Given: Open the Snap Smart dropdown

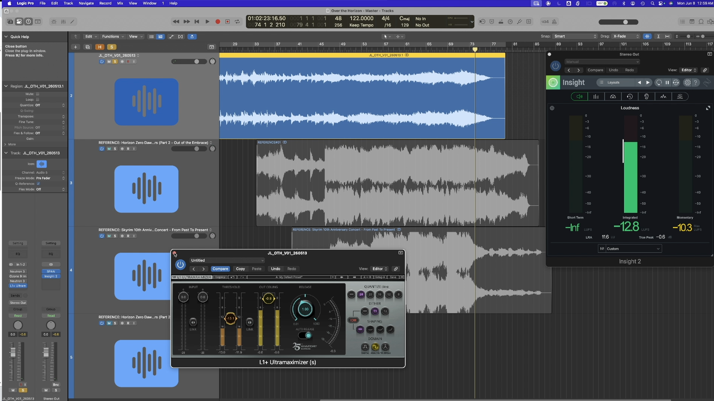Looking at the screenshot, I should [575, 36].
